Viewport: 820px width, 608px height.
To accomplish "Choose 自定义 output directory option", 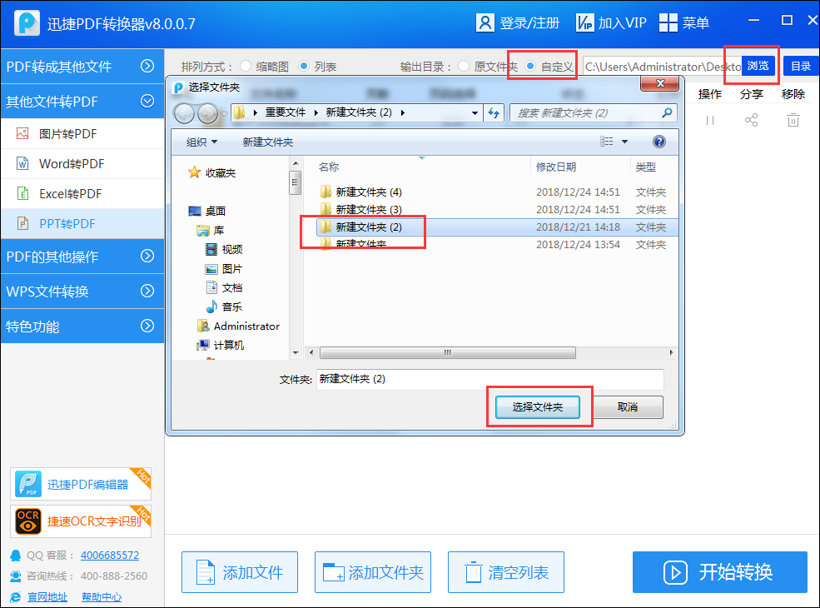I will [530, 67].
